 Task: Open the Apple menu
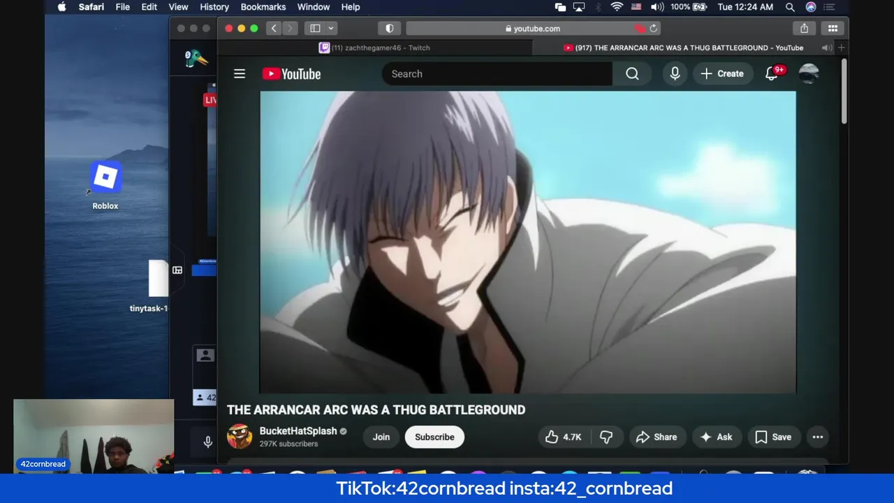61,7
